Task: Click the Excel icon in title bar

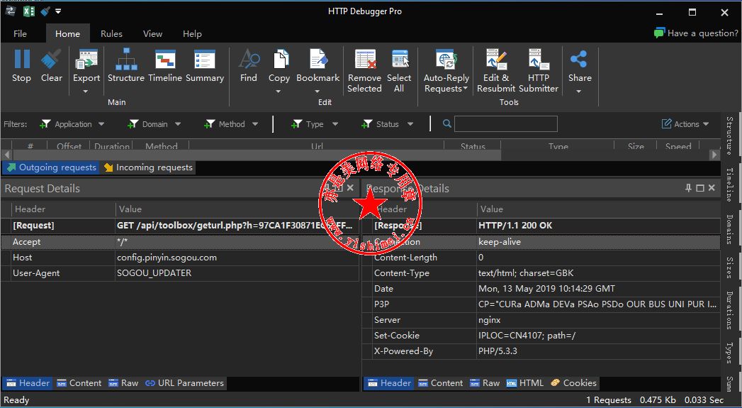Action: (28, 11)
